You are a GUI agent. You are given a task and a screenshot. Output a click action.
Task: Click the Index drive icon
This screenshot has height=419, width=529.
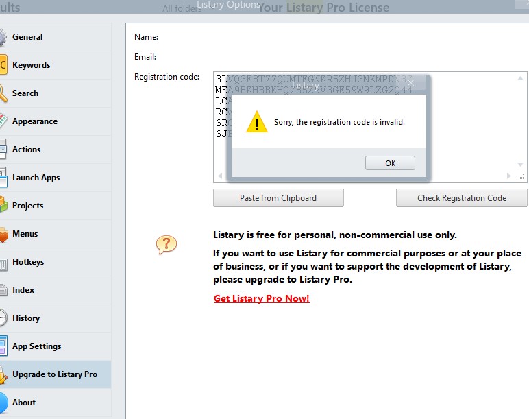(3, 290)
